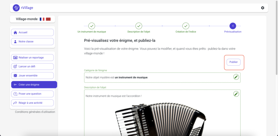
Task: Click the 1Village logo icon
Action: [x=16, y=8]
